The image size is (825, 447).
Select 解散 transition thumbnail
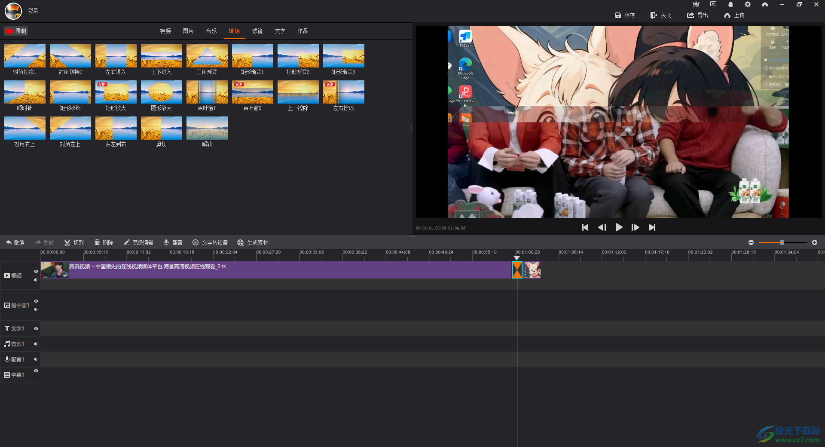click(207, 128)
